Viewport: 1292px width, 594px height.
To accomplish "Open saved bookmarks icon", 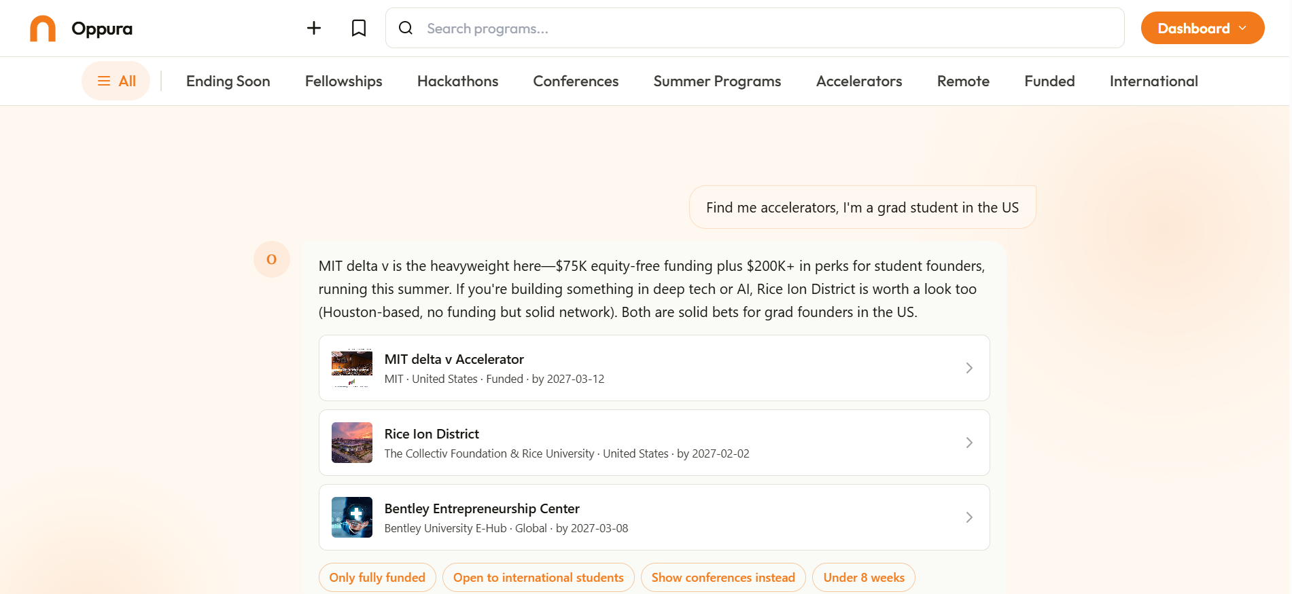I will pos(359,28).
